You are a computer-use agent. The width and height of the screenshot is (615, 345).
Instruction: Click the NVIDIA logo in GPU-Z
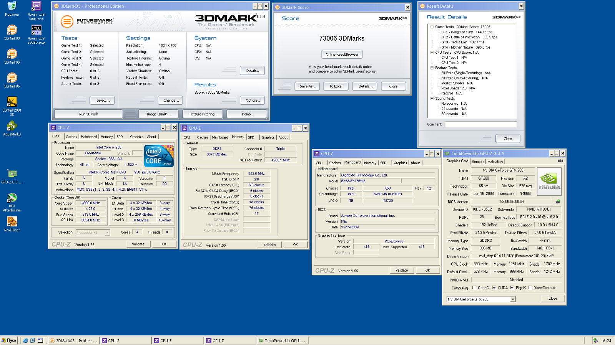pyautogui.click(x=549, y=182)
